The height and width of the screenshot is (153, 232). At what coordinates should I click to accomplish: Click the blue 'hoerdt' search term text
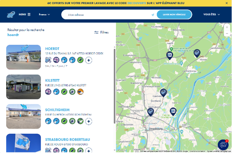(13, 35)
